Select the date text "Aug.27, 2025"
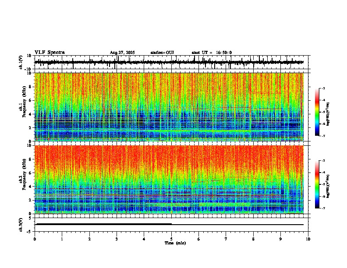347x268 pixels. point(122,53)
